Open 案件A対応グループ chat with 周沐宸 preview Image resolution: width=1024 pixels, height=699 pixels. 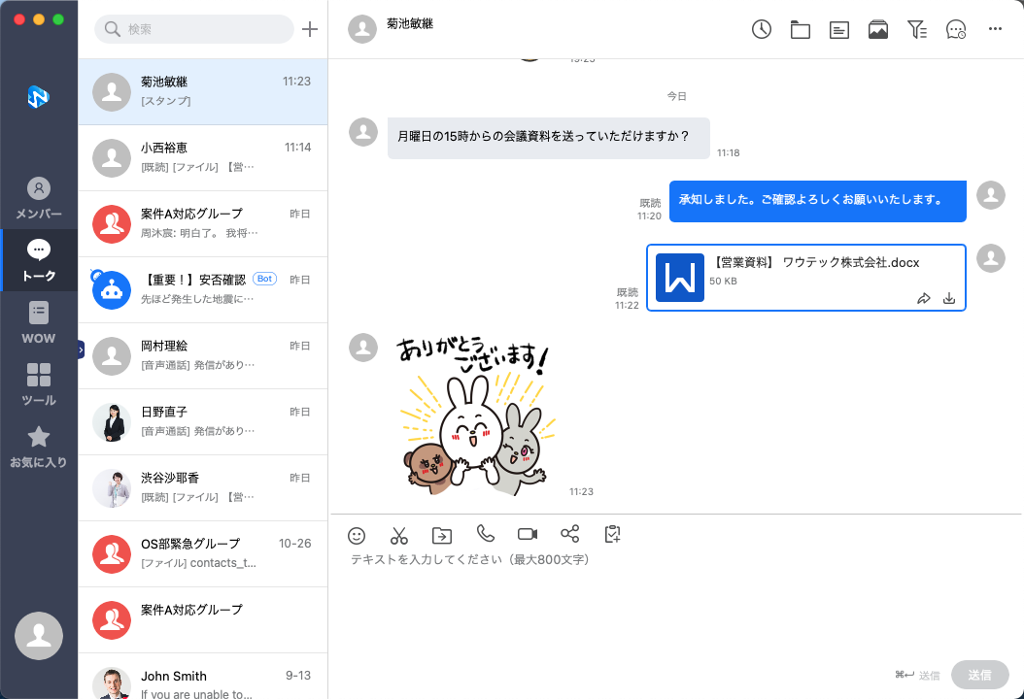[x=203, y=224]
